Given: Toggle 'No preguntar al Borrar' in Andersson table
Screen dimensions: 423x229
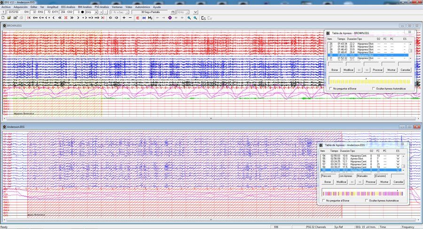Looking at the screenshot, I should [324, 201].
